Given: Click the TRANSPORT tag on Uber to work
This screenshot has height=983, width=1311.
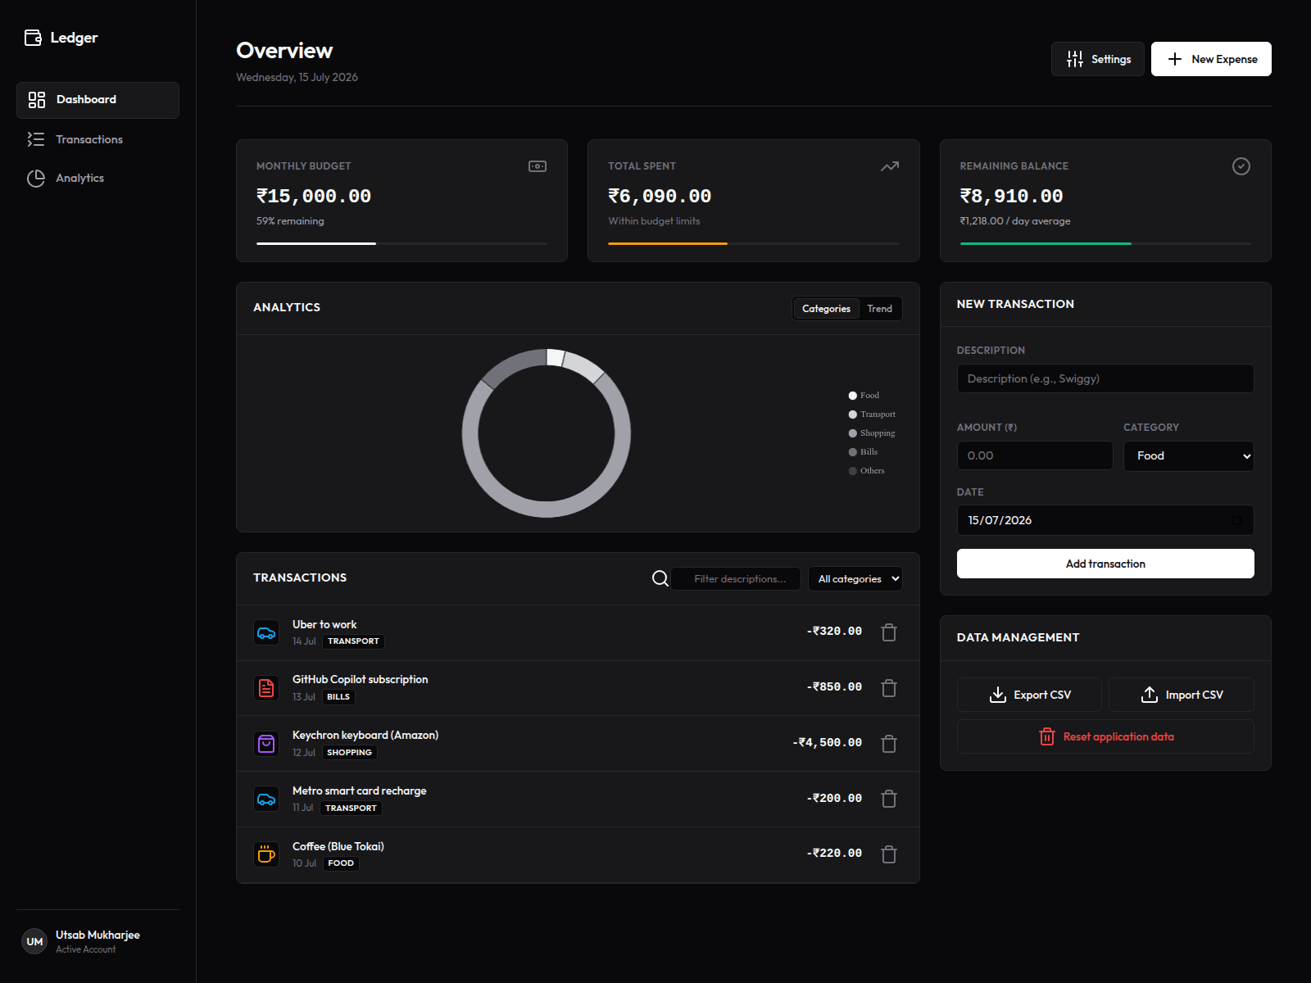Looking at the screenshot, I should [x=353, y=641].
